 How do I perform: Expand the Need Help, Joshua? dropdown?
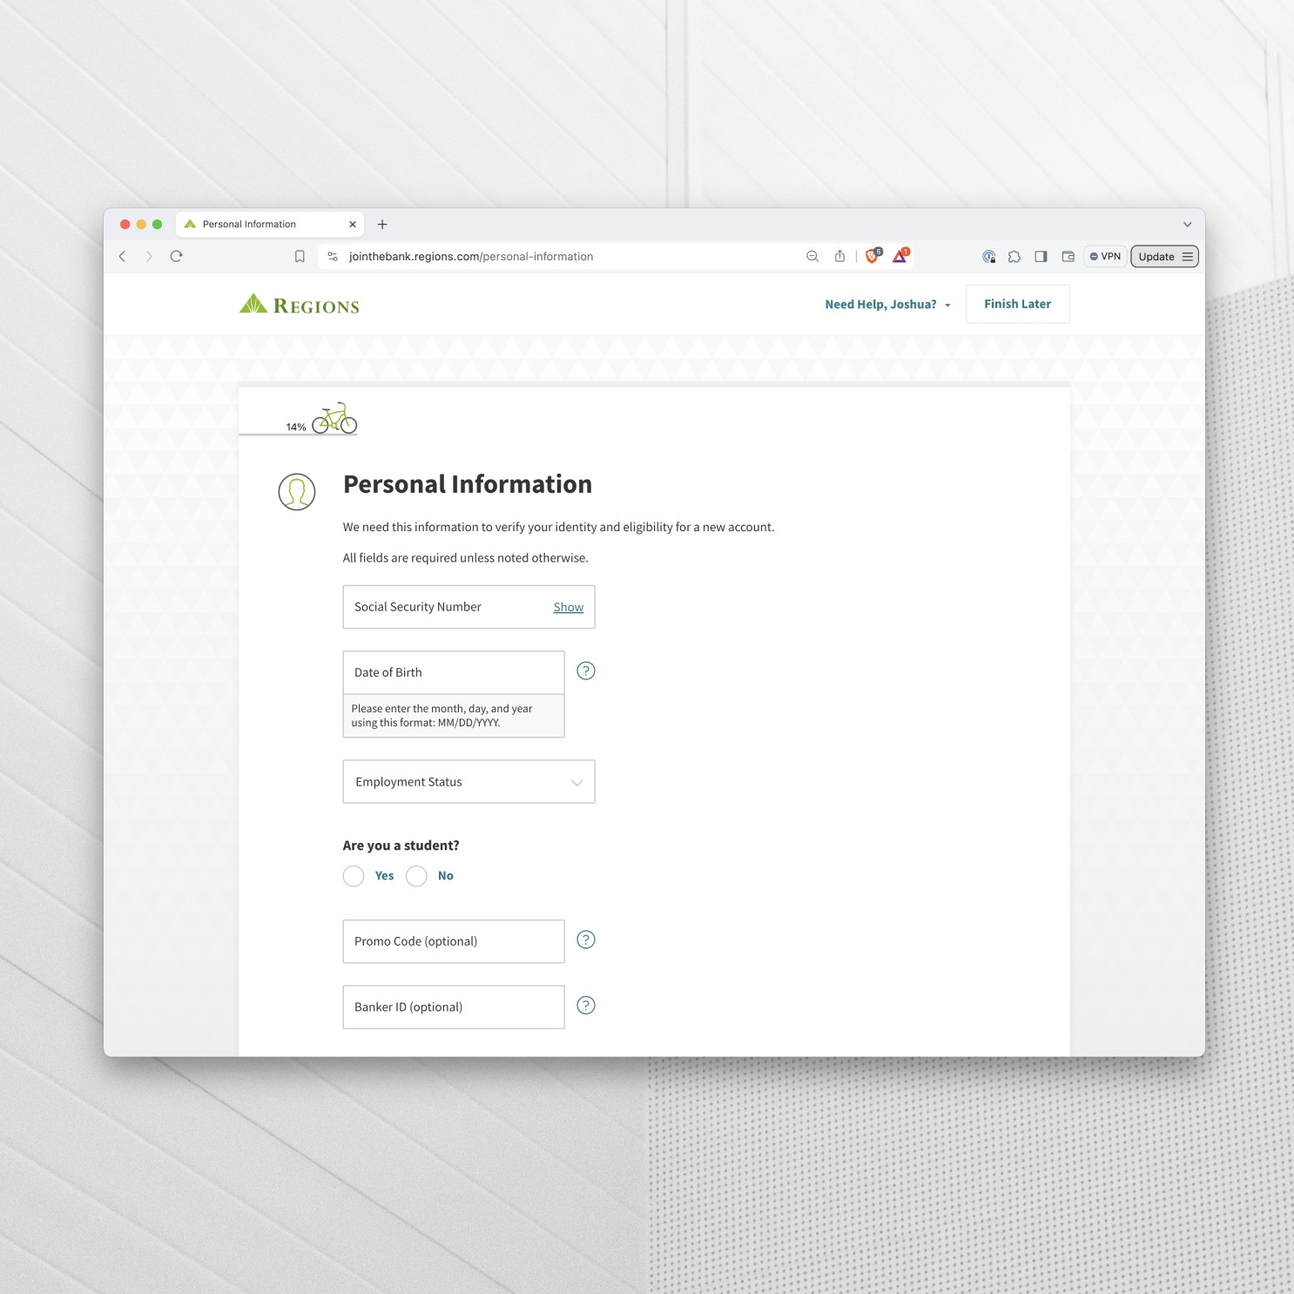(886, 304)
